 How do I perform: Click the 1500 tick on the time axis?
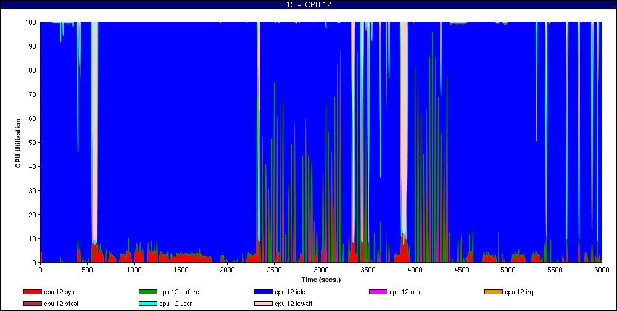pyautogui.click(x=181, y=270)
